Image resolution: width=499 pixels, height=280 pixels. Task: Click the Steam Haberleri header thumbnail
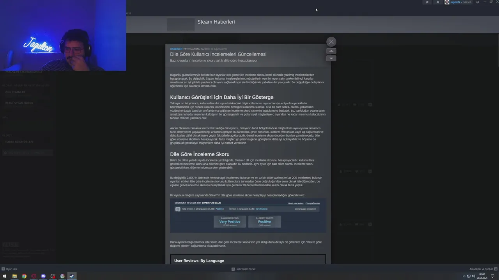(181, 24)
